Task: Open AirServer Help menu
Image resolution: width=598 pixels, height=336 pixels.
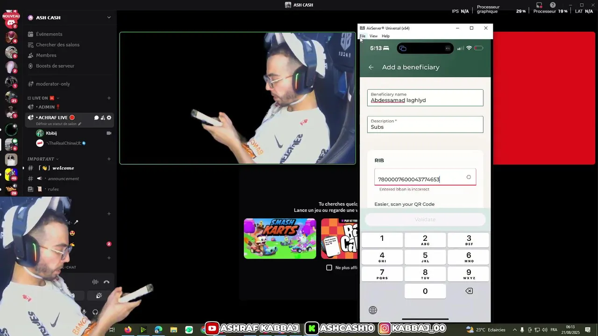Action: 385,36
